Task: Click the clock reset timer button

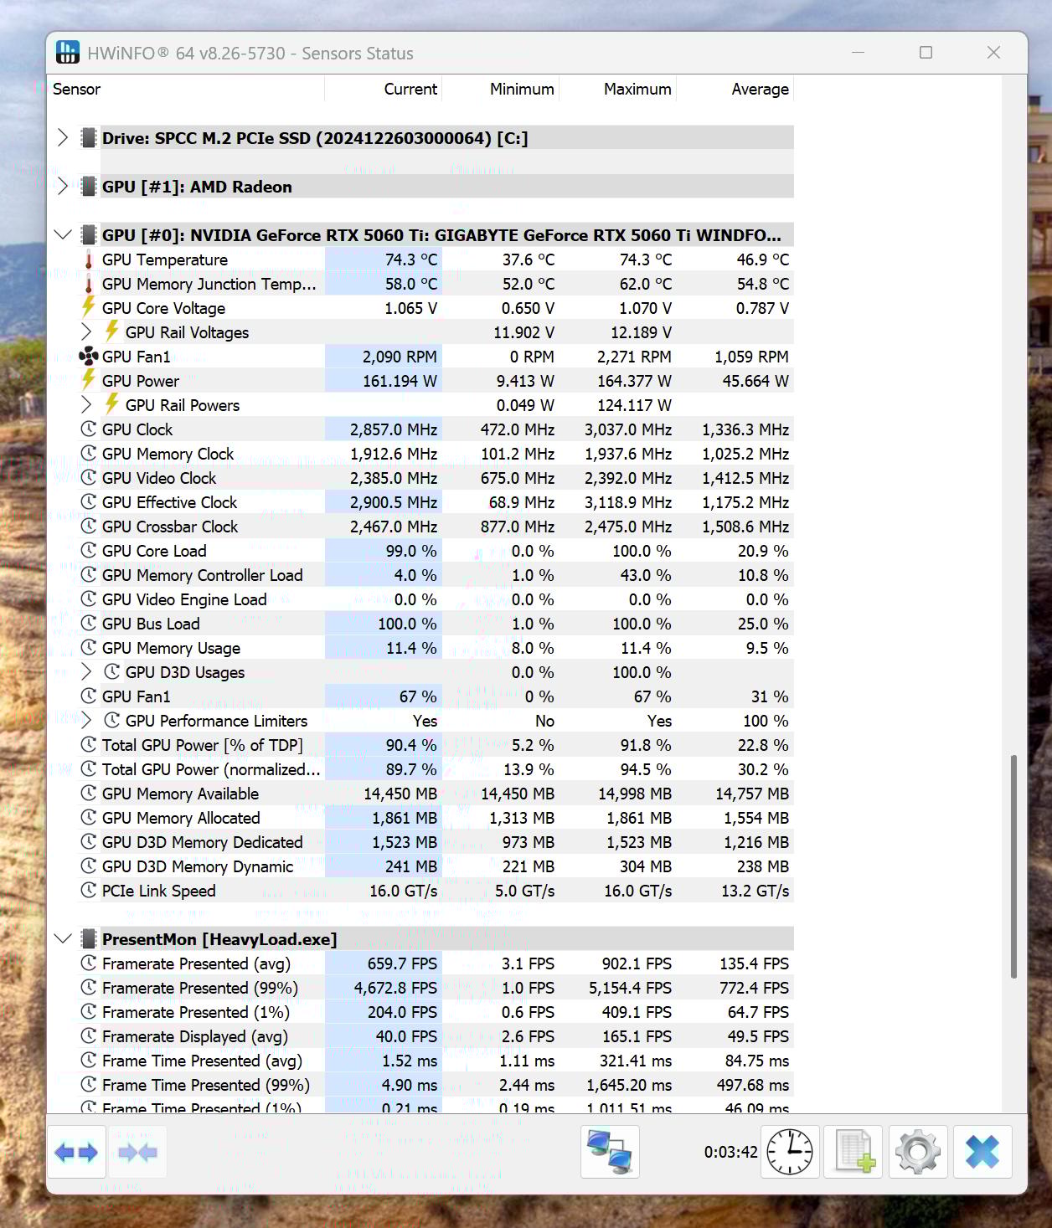Action: coord(789,1152)
